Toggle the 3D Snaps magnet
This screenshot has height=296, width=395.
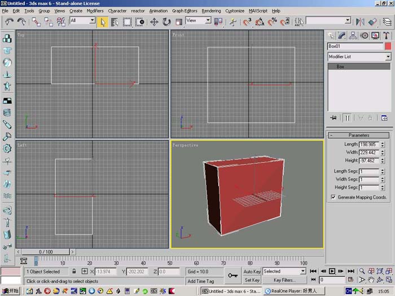coord(247,22)
